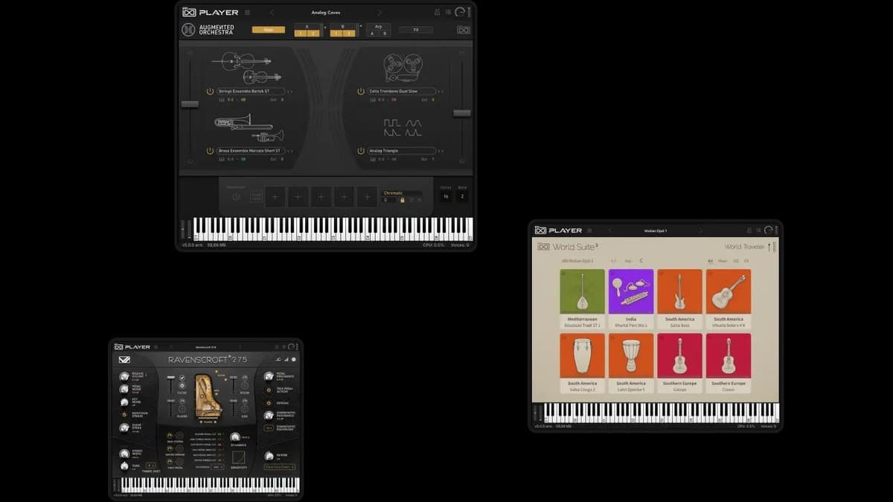Open the Strings Ensemble Bartok ST sample selector
Viewport: 893px width, 502px height.
[x=250, y=91]
